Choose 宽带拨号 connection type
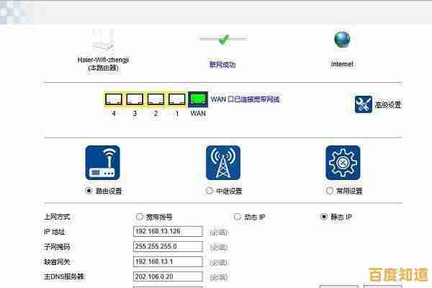The height and width of the screenshot is (288, 432). 140,217
